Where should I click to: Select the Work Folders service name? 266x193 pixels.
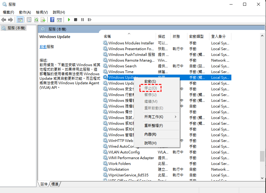click(x=120, y=163)
